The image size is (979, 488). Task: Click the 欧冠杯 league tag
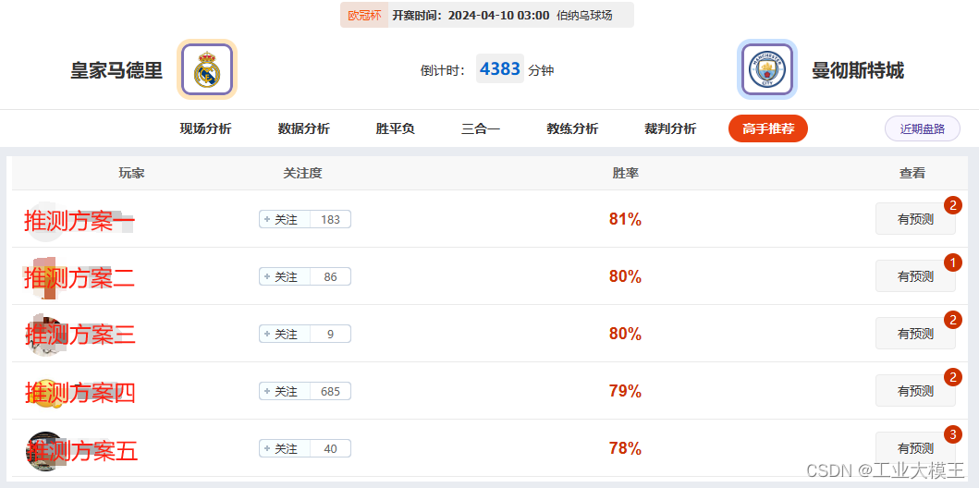click(364, 16)
